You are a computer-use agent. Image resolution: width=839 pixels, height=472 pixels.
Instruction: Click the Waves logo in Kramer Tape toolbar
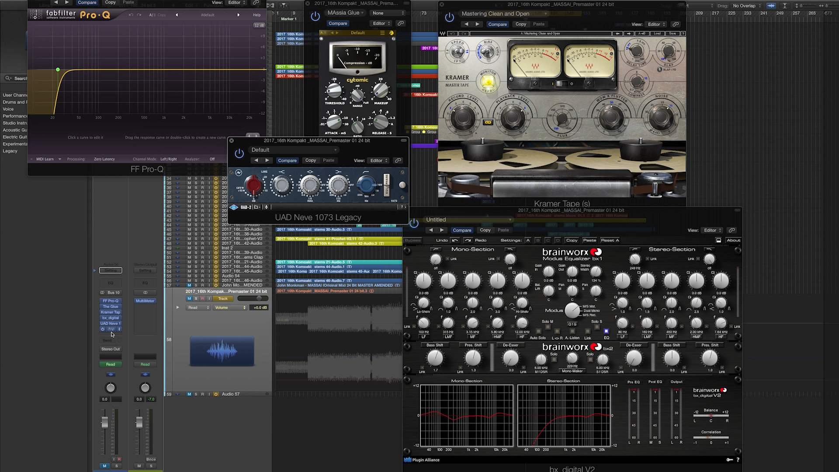click(443, 34)
